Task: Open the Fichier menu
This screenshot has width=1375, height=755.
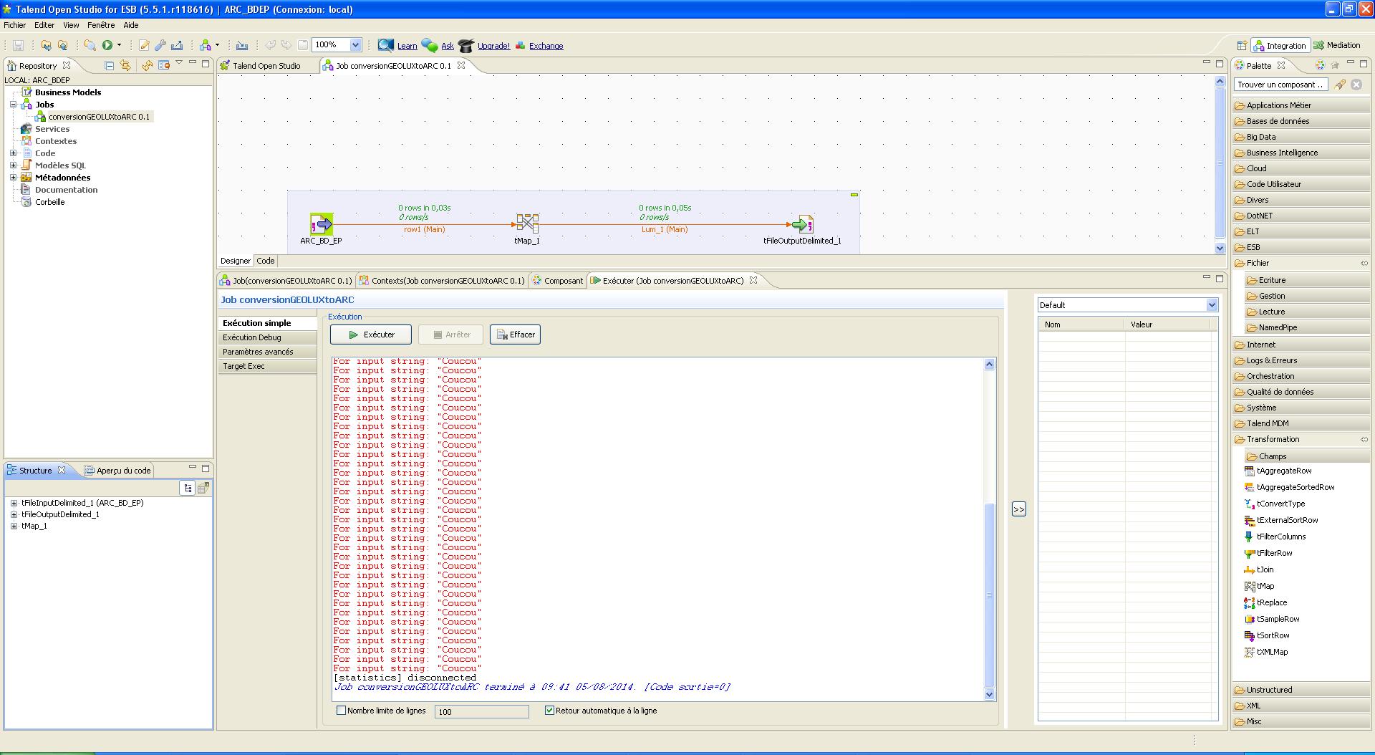Action: tap(14, 25)
